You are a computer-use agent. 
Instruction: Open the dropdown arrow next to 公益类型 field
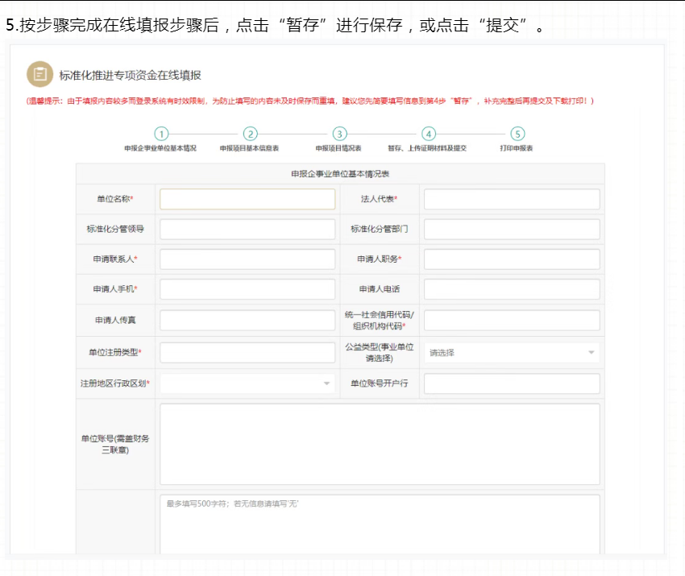591,352
